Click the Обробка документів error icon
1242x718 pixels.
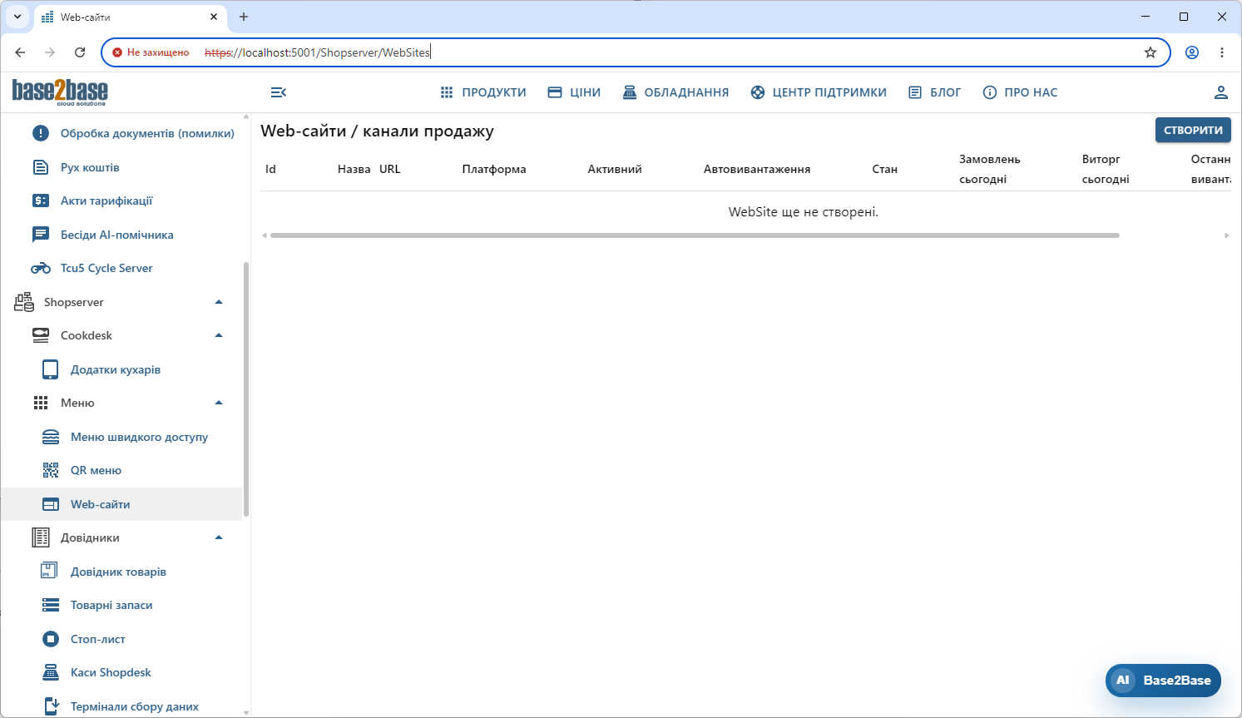pyautogui.click(x=41, y=133)
